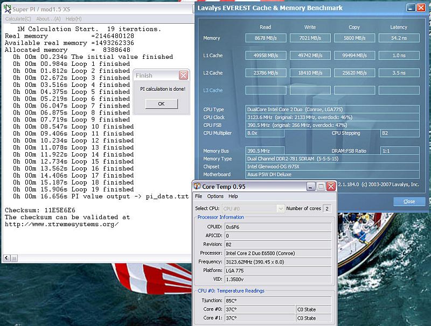Click the Platform LGA 775 field
This screenshot has width=431, height=326.
278,270
